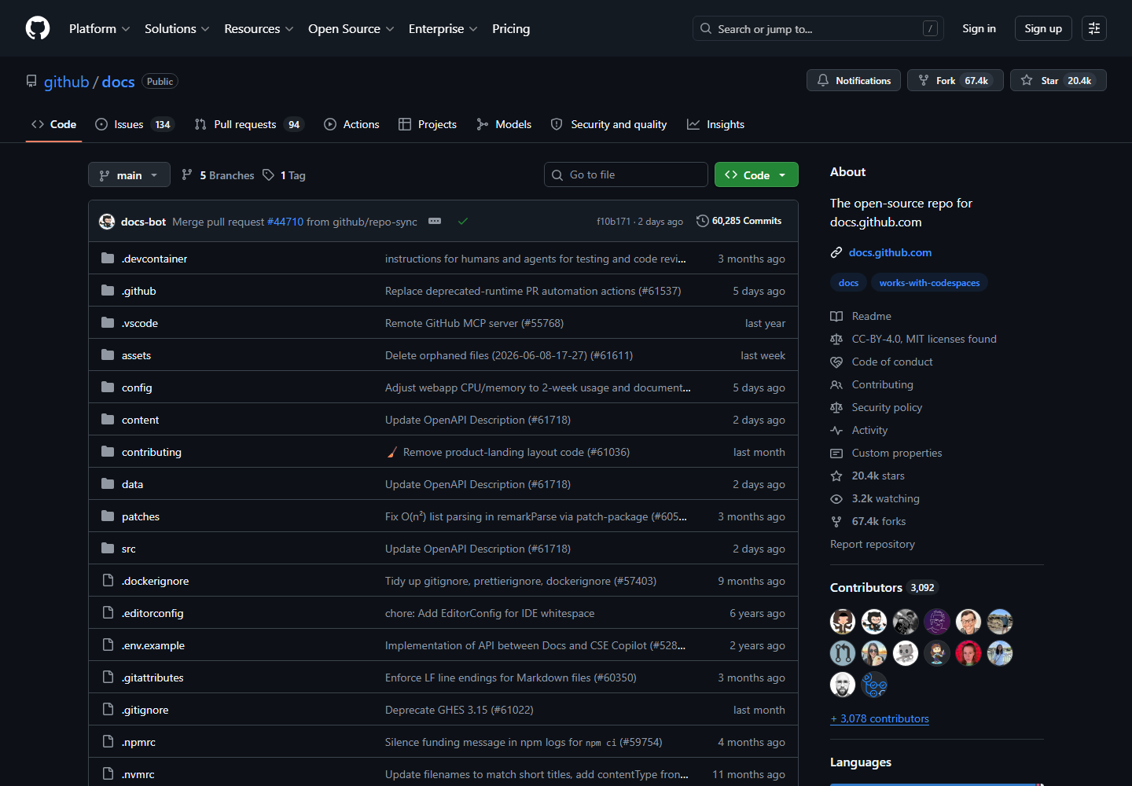Click the .devcontainer folder icon
The width and height of the screenshot is (1132, 786).
point(108,259)
